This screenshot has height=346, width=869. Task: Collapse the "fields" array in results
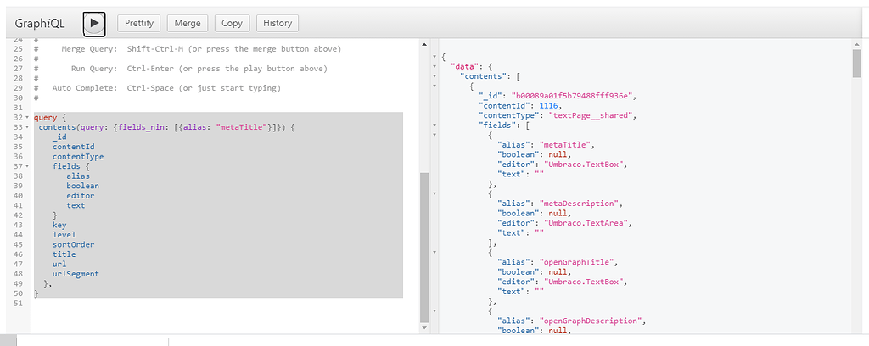tap(434, 125)
